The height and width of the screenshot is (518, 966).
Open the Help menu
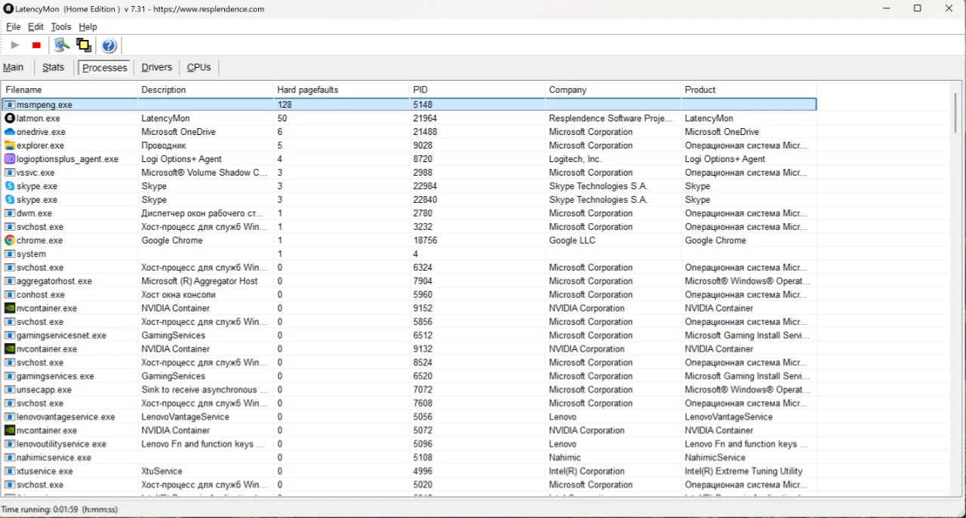[x=88, y=26]
